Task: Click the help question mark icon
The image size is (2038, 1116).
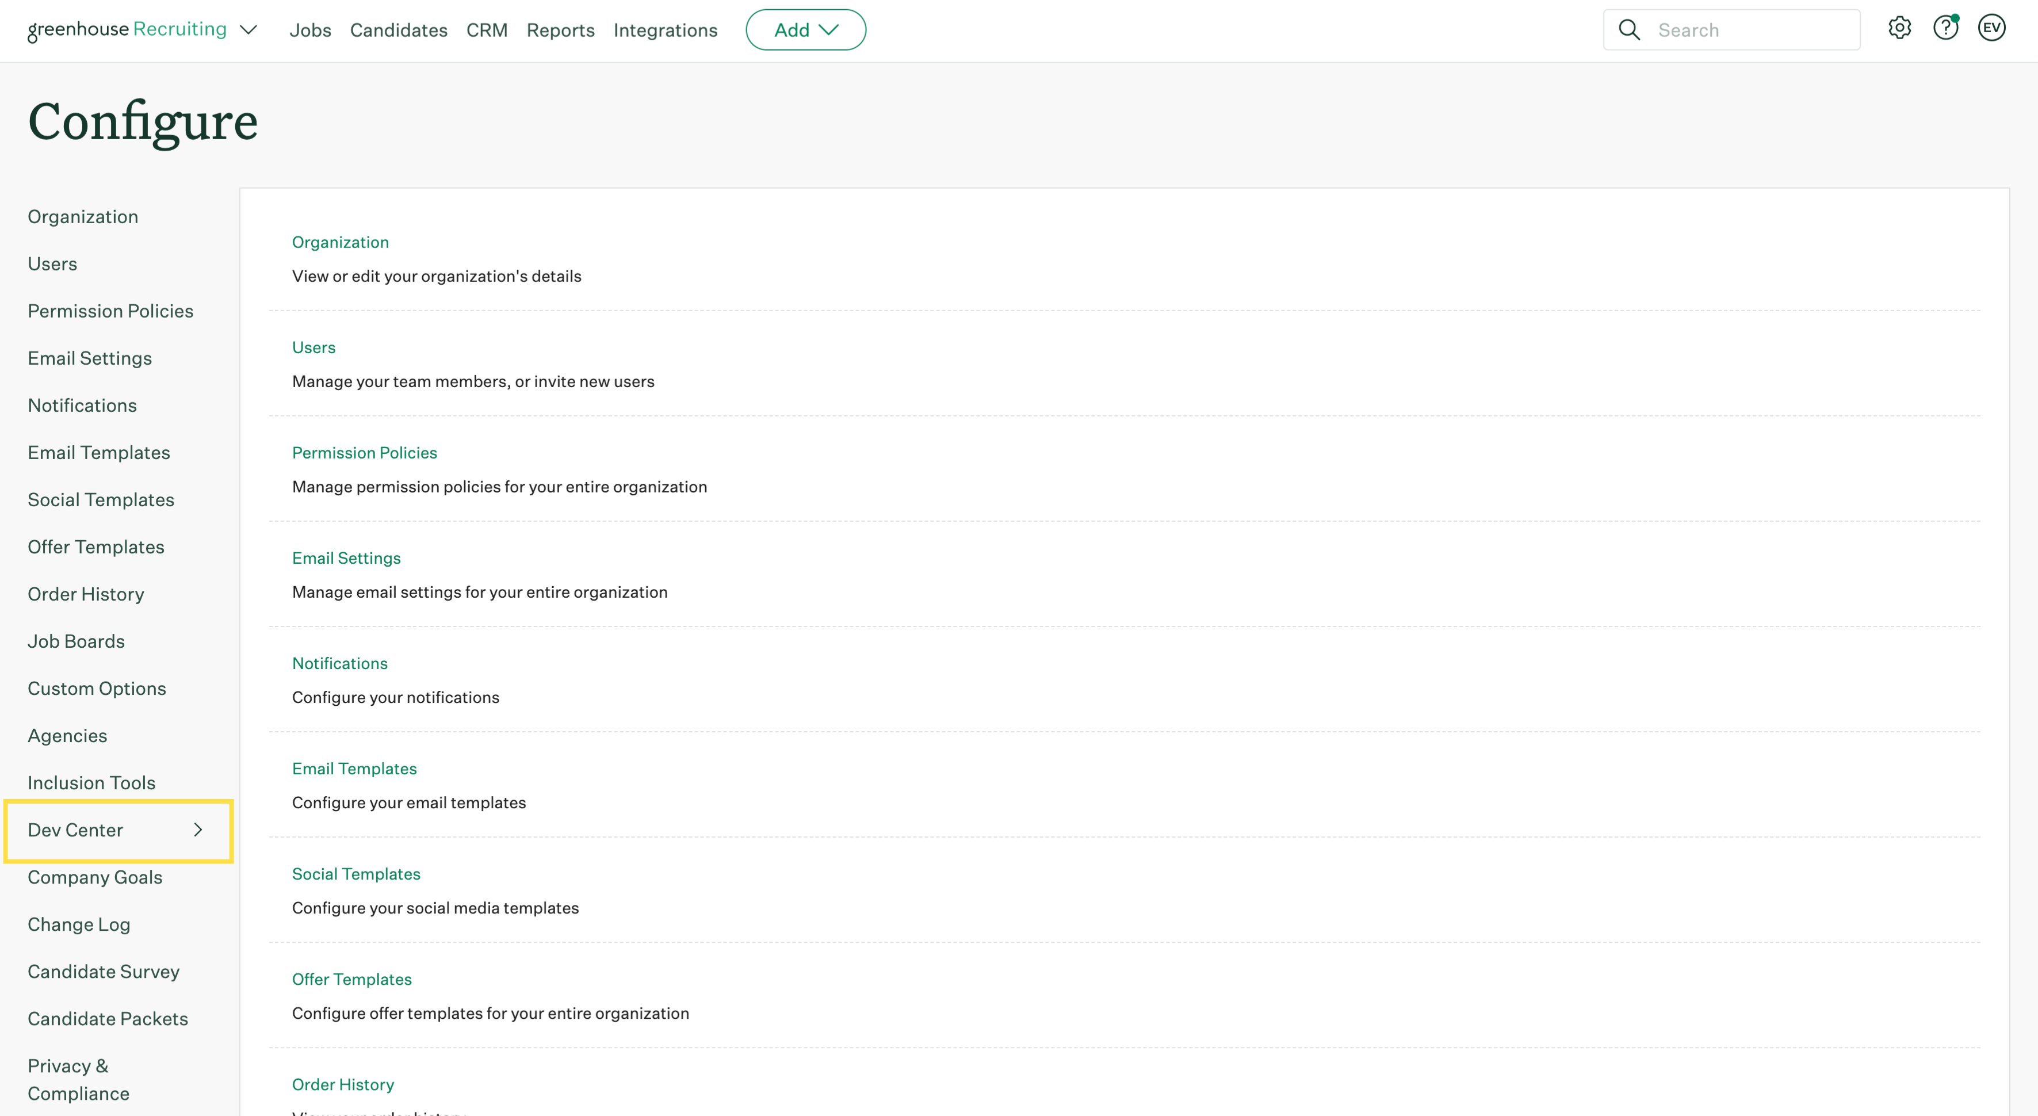Action: coord(1945,28)
